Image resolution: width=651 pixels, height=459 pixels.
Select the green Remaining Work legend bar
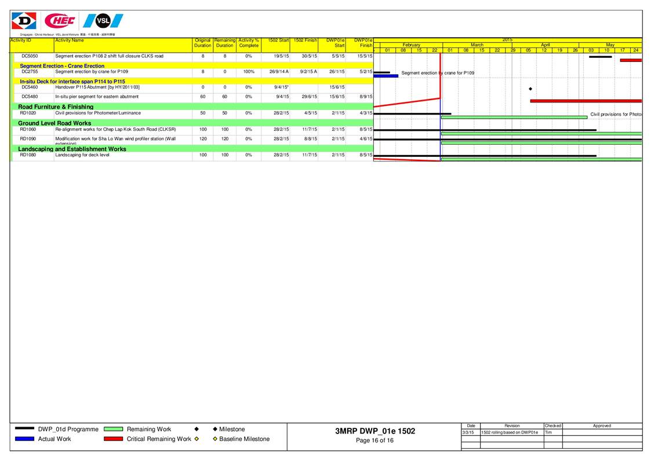tap(114, 429)
